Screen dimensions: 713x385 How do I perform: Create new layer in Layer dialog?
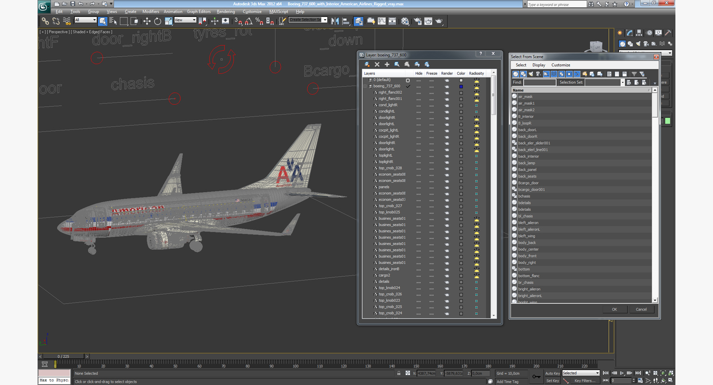pyautogui.click(x=367, y=64)
